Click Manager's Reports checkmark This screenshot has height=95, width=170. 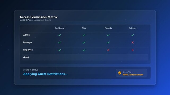click(x=108, y=42)
